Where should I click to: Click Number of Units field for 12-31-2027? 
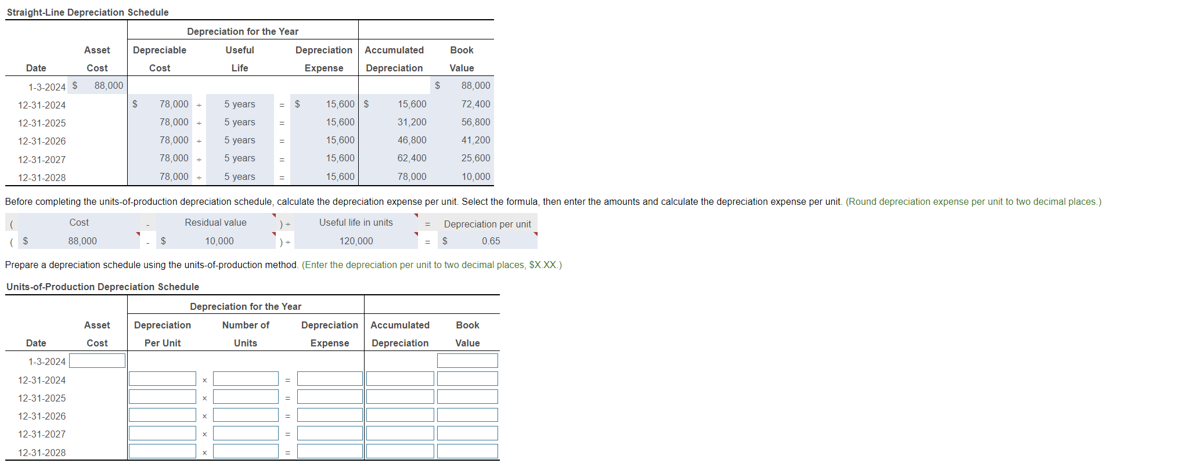click(x=246, y=433)
